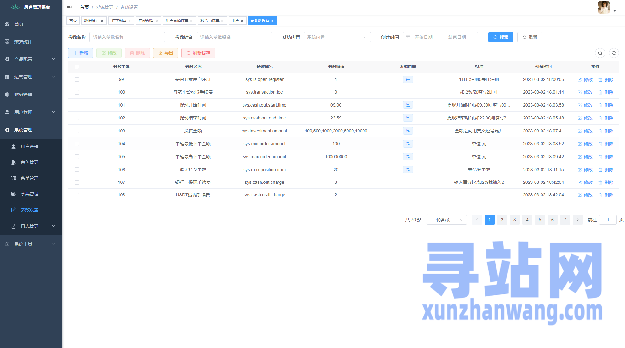
Task: Collapse sidebar using hamburger icon
Action: pyautogui.click(x=70, y=7)
